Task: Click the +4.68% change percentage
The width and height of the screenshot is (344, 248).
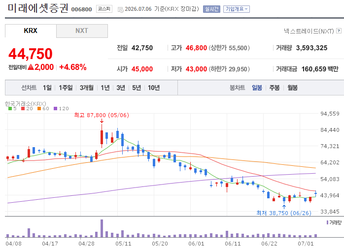Action: click(x=73, y=67)
